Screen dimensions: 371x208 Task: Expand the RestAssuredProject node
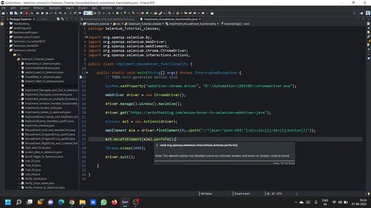8,32
